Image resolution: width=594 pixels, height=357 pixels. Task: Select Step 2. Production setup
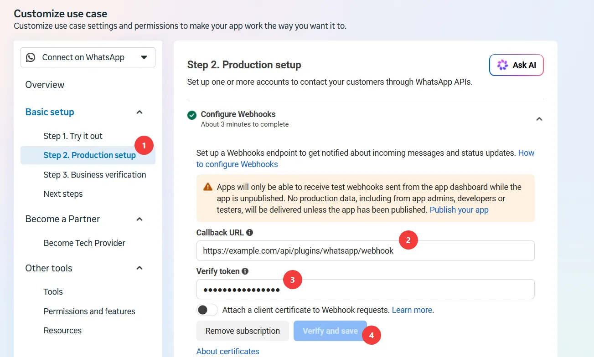(x=88, y=155)
